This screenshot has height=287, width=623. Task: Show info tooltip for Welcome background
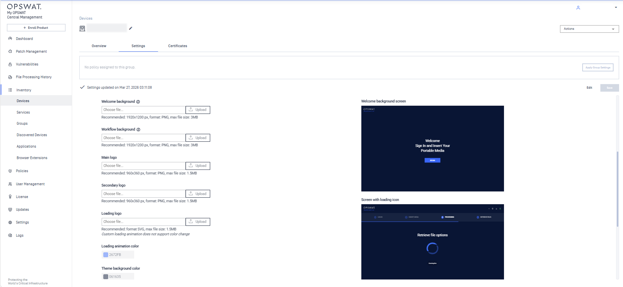pos(138,102)
